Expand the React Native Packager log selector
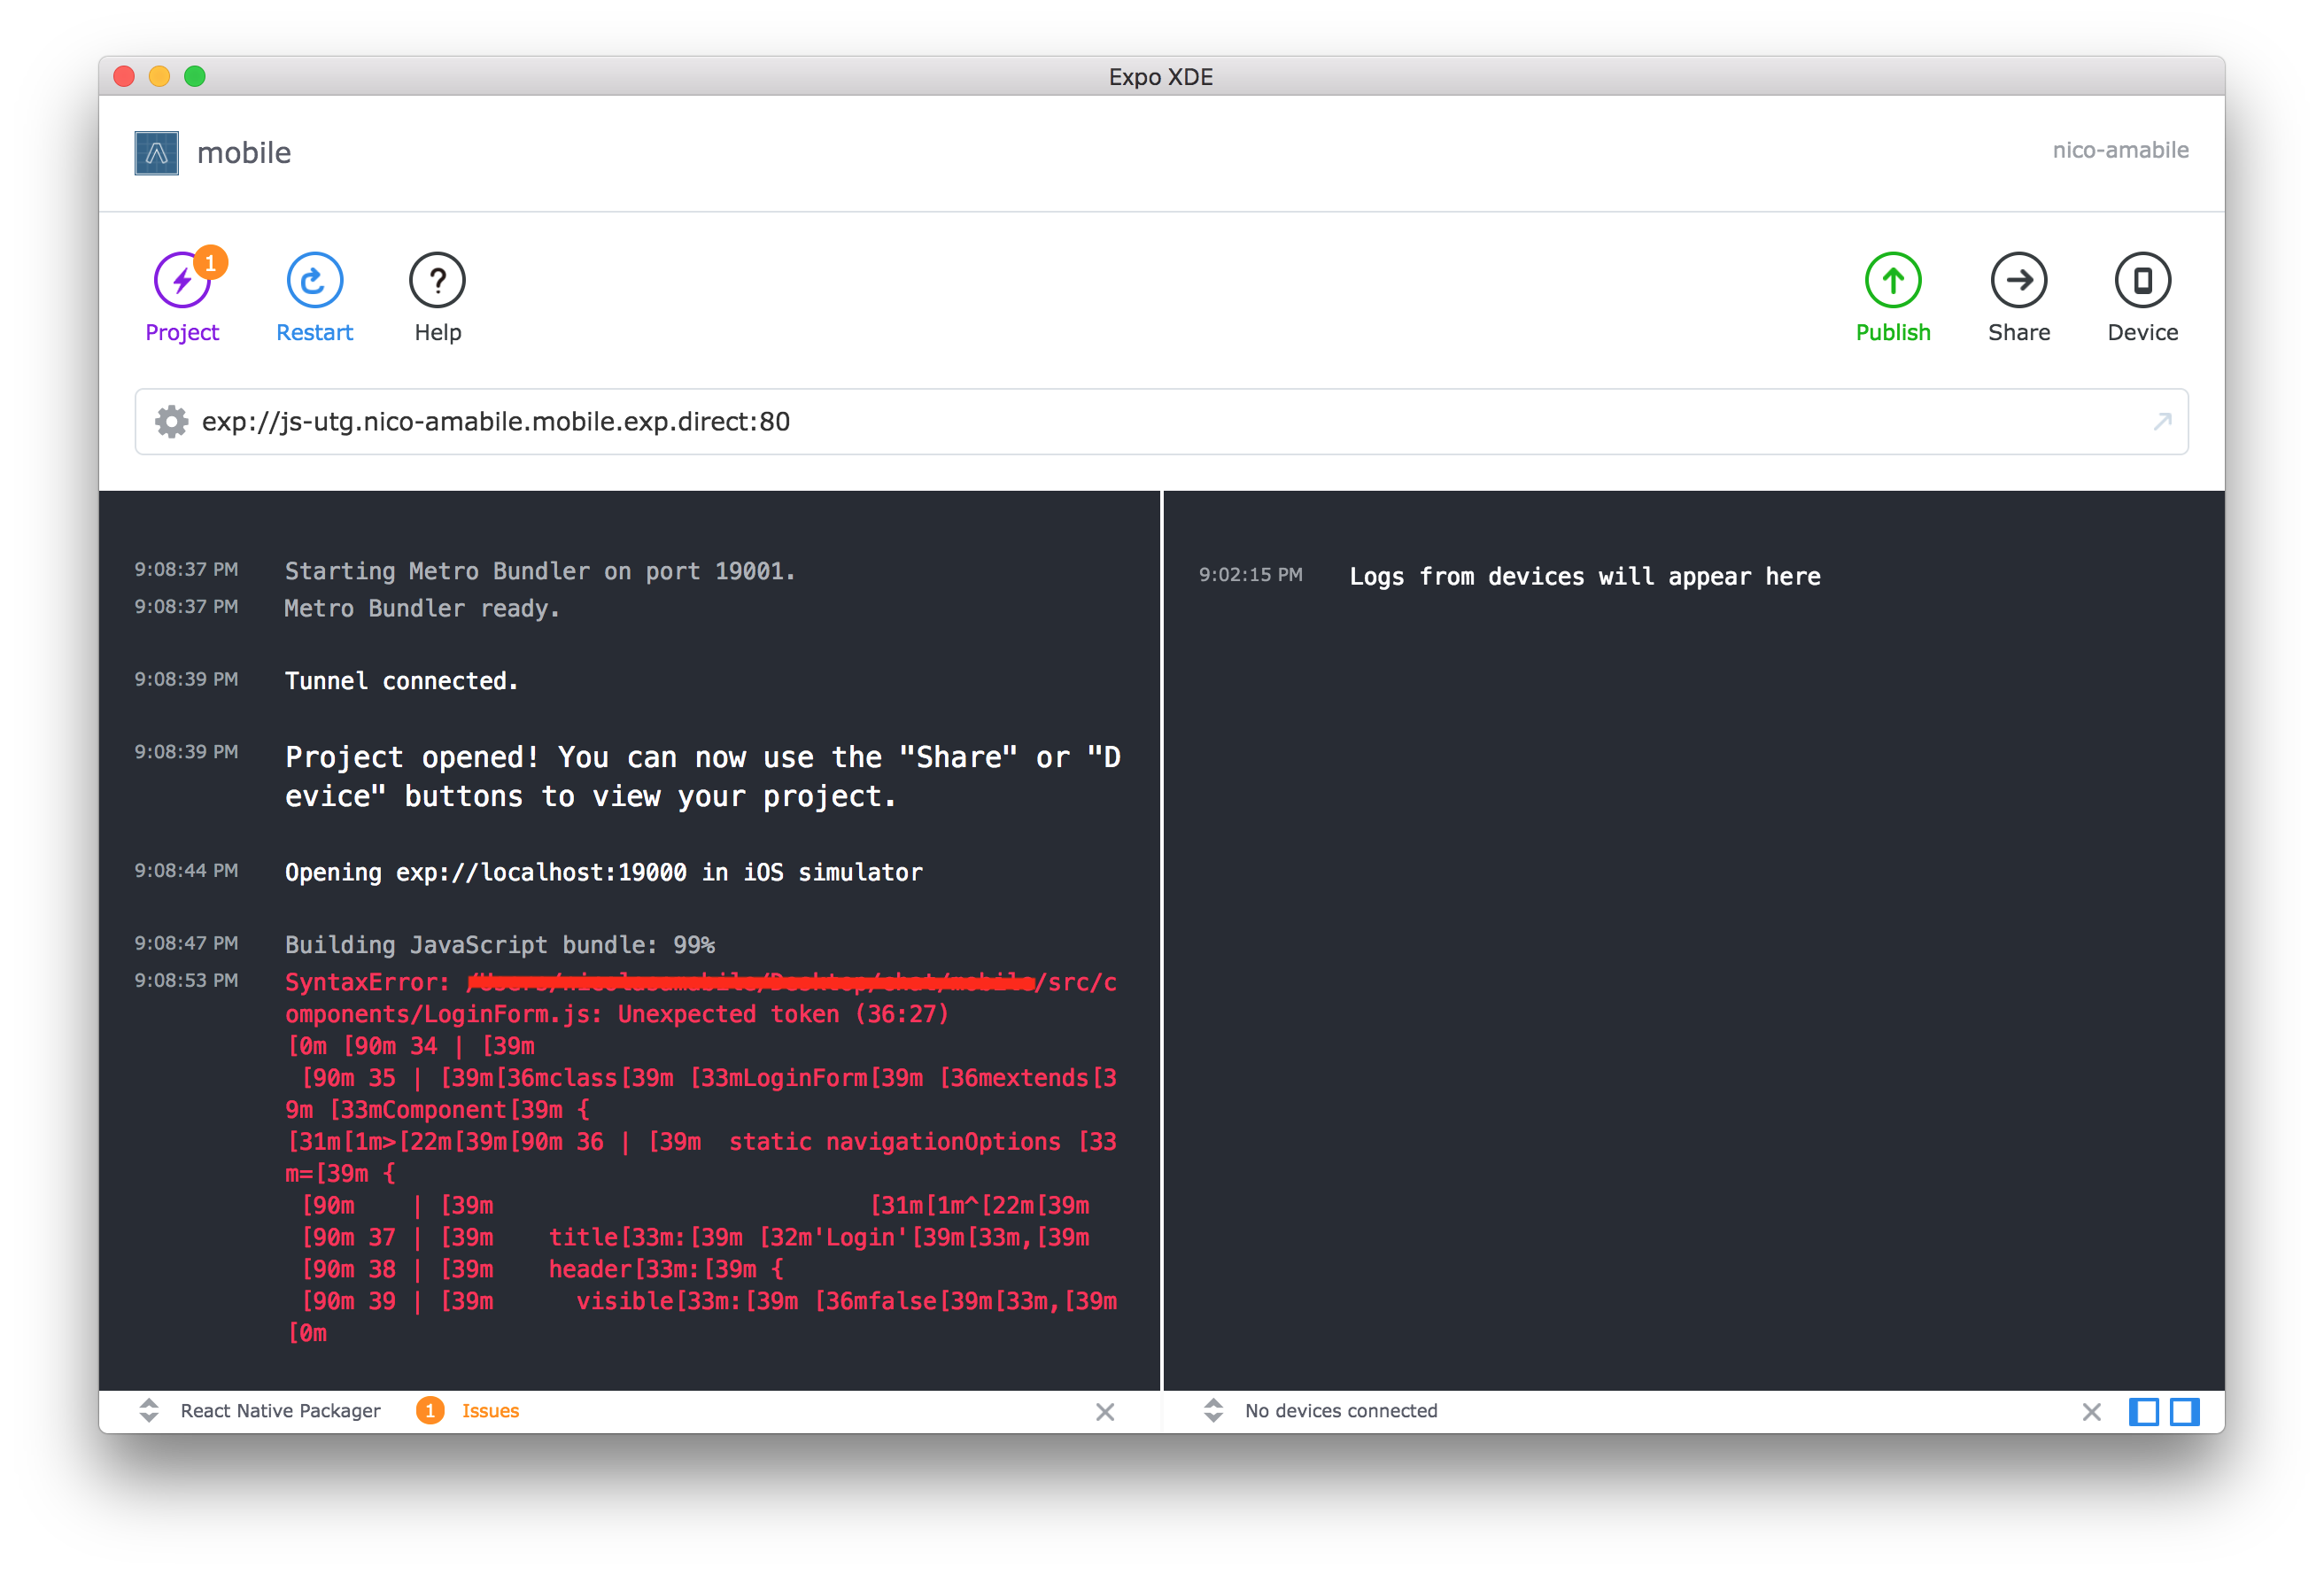 149,1411
